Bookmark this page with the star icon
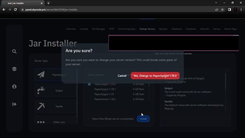 pos(222,10)
